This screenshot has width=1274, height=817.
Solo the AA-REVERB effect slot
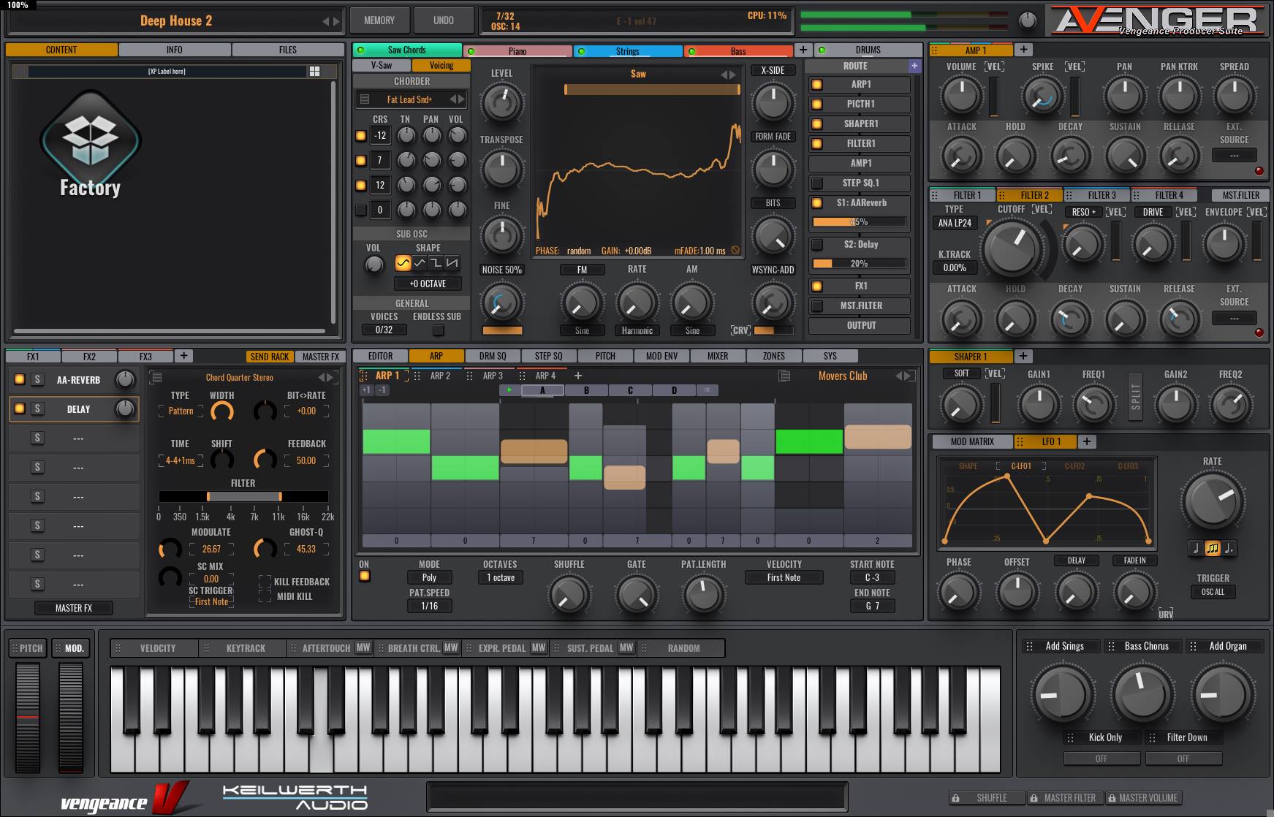pos(37,379)
